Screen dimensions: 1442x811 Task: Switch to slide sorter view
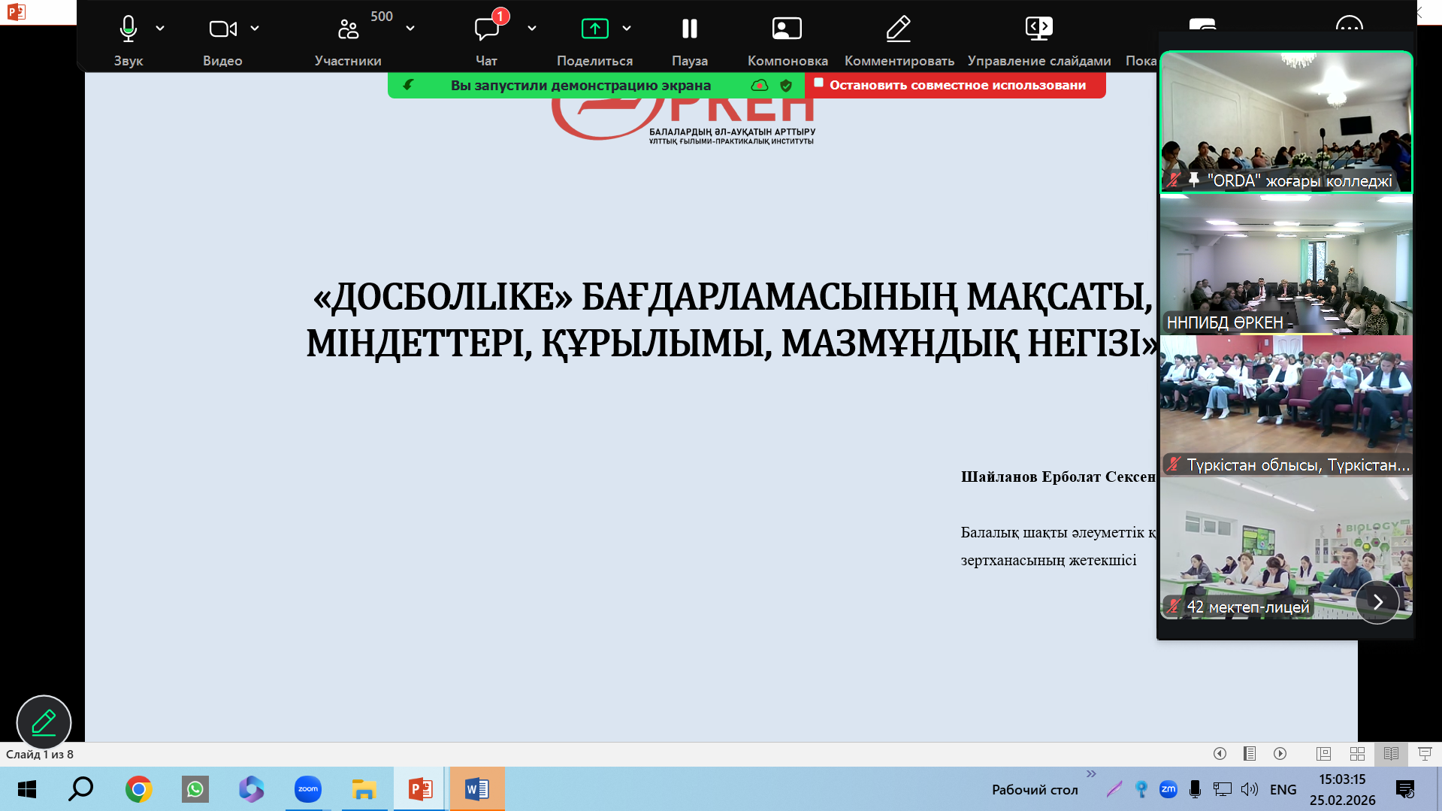pos(1357,754)
